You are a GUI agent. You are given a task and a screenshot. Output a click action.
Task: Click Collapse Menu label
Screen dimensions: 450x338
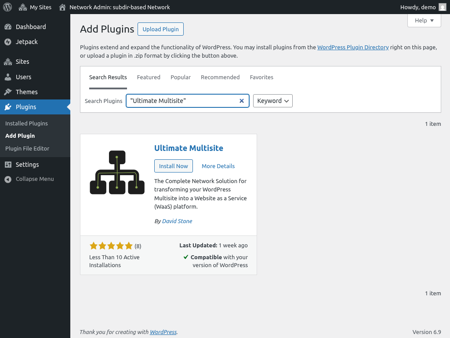35,179
